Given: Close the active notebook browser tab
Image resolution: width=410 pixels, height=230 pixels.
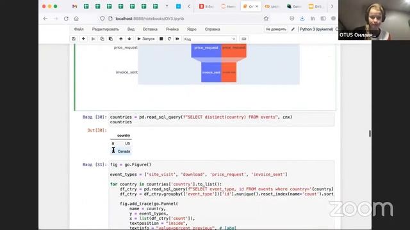Looking at the screenshot, I should [x=257, y=6].
